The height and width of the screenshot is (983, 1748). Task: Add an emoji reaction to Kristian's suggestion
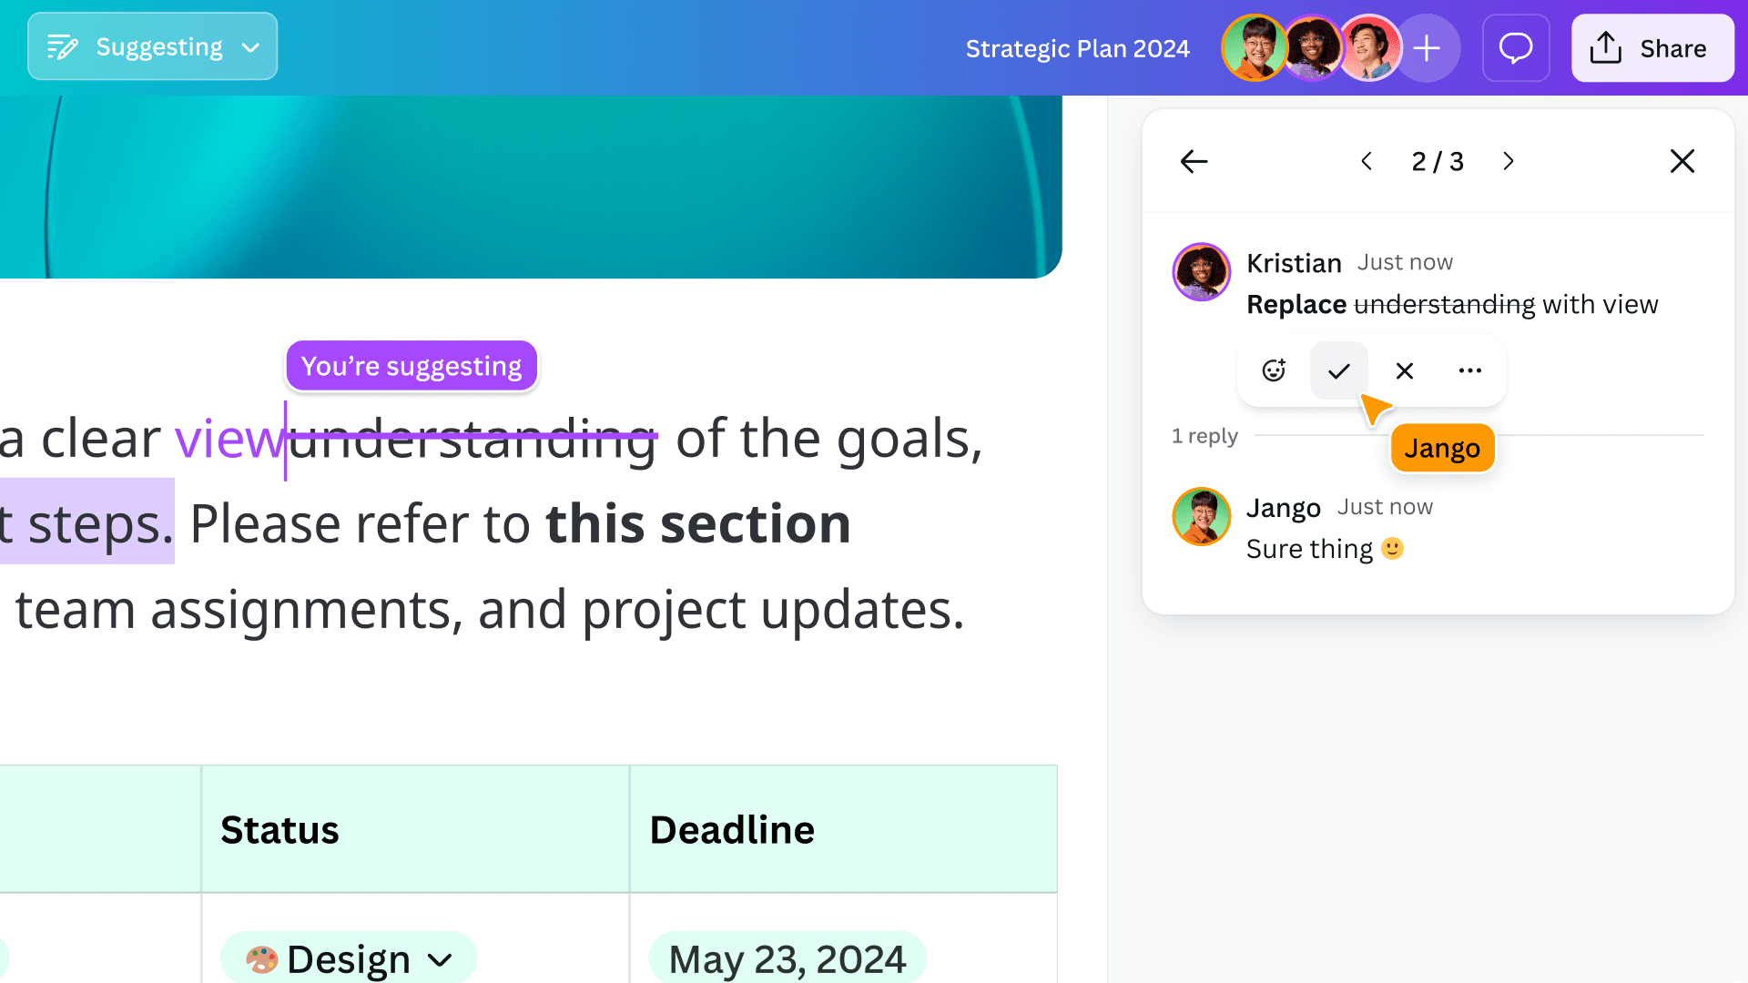point(1273,370)
